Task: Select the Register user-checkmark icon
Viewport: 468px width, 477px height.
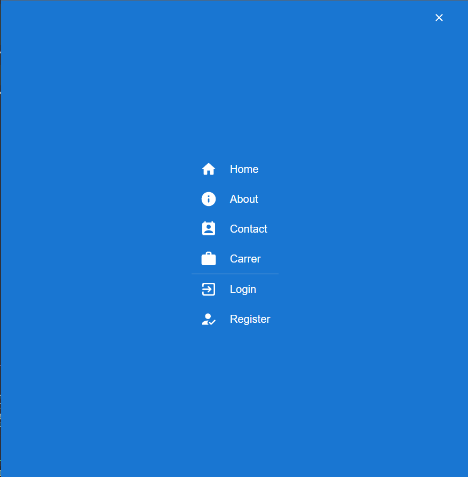Action: click(209, 319)
